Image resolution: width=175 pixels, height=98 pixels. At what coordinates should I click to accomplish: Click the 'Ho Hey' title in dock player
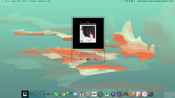pyautogui.click(x=31, y=93)
